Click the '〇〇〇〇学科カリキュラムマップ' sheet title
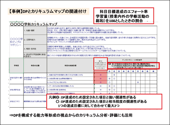This screenshot has height=125, width=170. pyautogui.click(x=34, y=24)
